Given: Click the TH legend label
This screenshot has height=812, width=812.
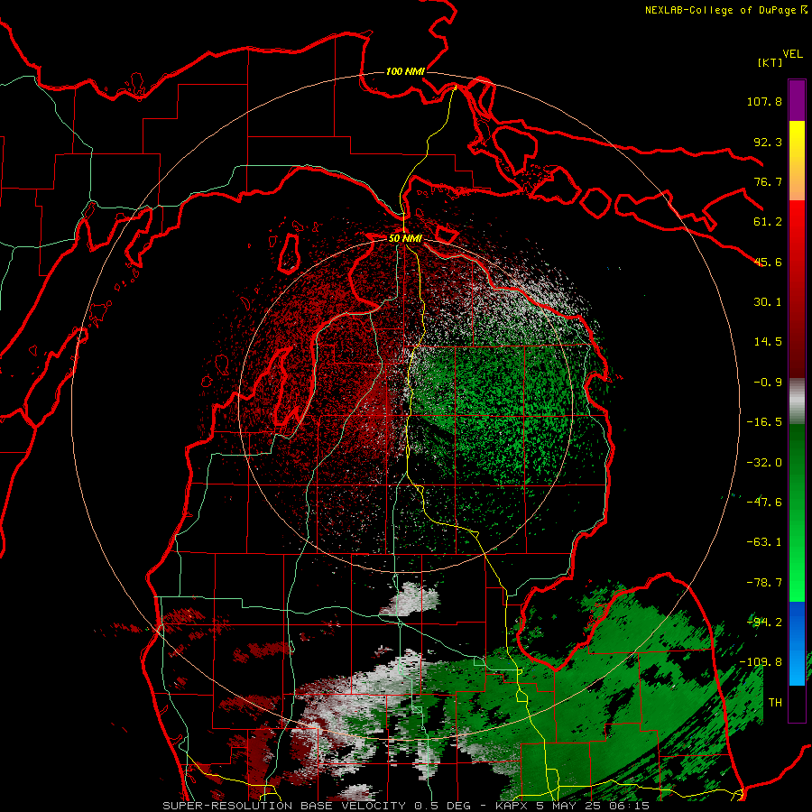Looking at the screenshot, I should [x=775, y=703].
